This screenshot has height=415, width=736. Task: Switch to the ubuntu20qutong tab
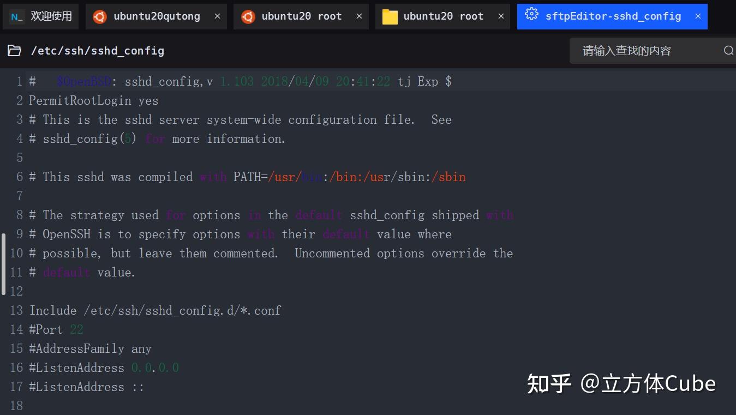(x=157, y=16)
